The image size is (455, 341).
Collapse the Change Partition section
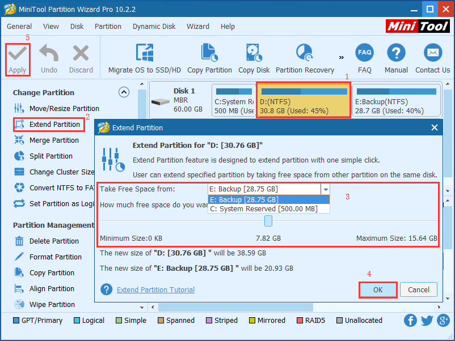tap(124, 92)
